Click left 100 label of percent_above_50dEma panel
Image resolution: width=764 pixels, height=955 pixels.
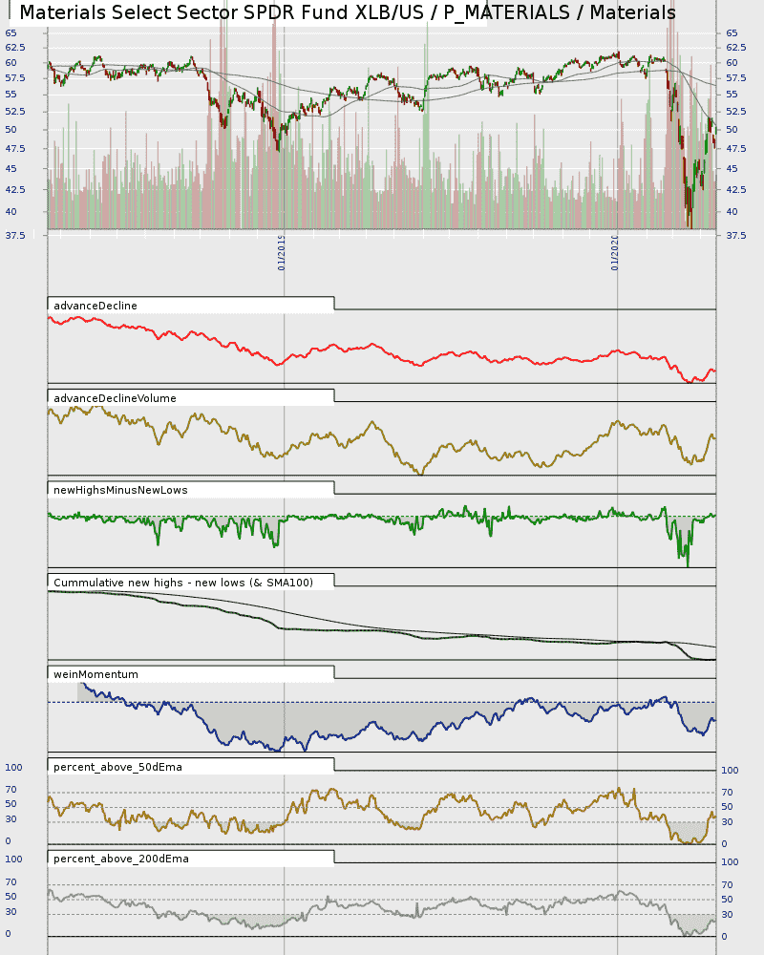tap(13, 768)
